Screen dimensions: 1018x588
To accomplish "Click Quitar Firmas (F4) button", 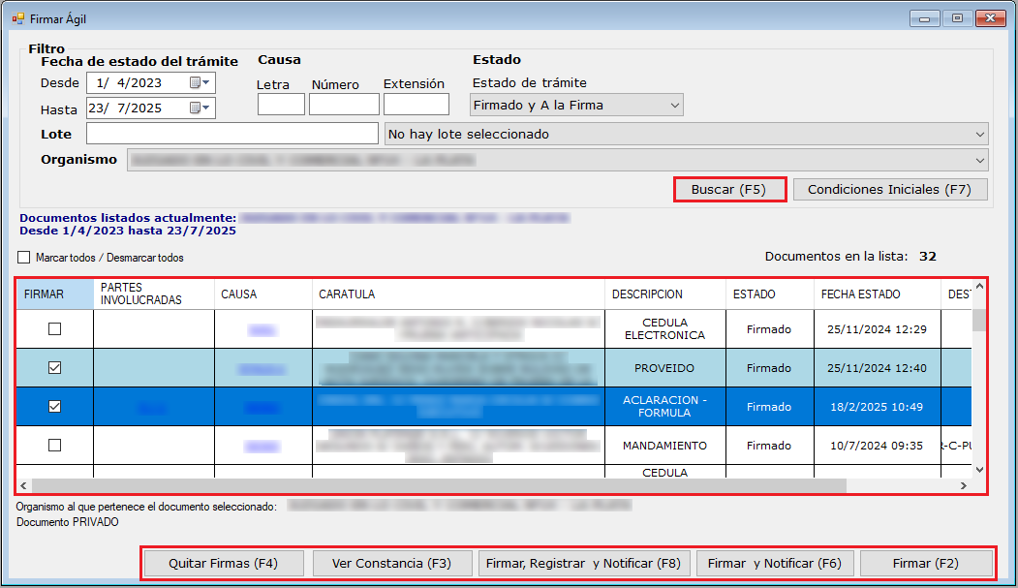I will [x=223, y=563].
